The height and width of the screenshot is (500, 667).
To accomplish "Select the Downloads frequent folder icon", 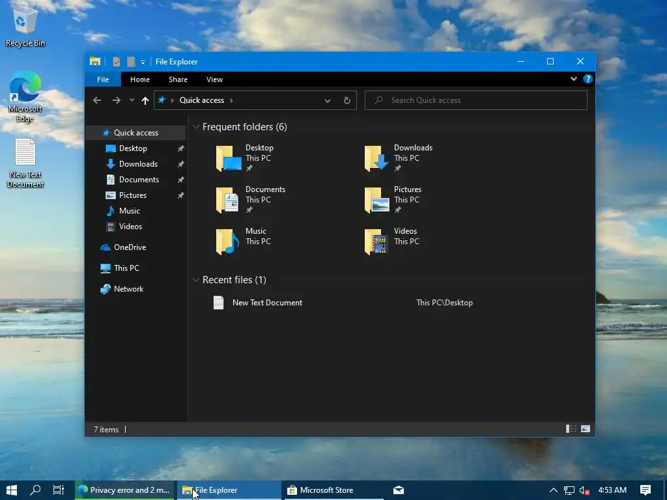I will click(x=377, y=158).
